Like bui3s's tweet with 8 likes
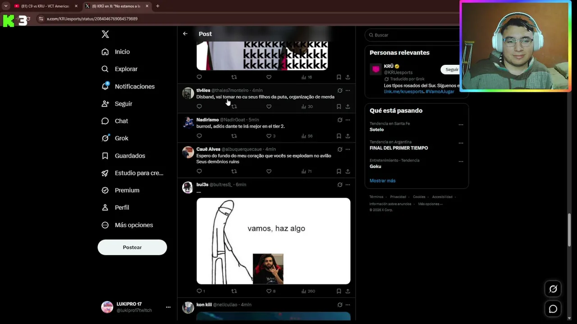Viewport: 577px width, 324px height. pos(270,291)
